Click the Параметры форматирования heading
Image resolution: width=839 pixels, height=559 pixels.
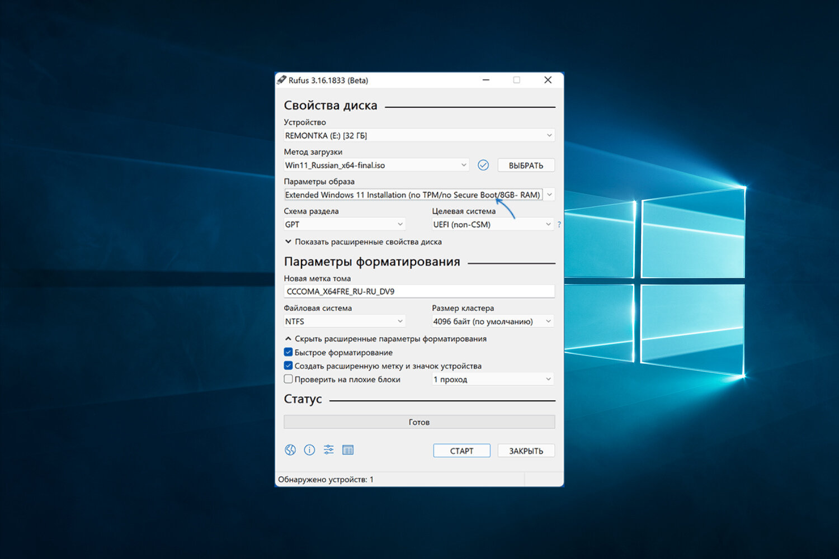[x=372, y=262]
